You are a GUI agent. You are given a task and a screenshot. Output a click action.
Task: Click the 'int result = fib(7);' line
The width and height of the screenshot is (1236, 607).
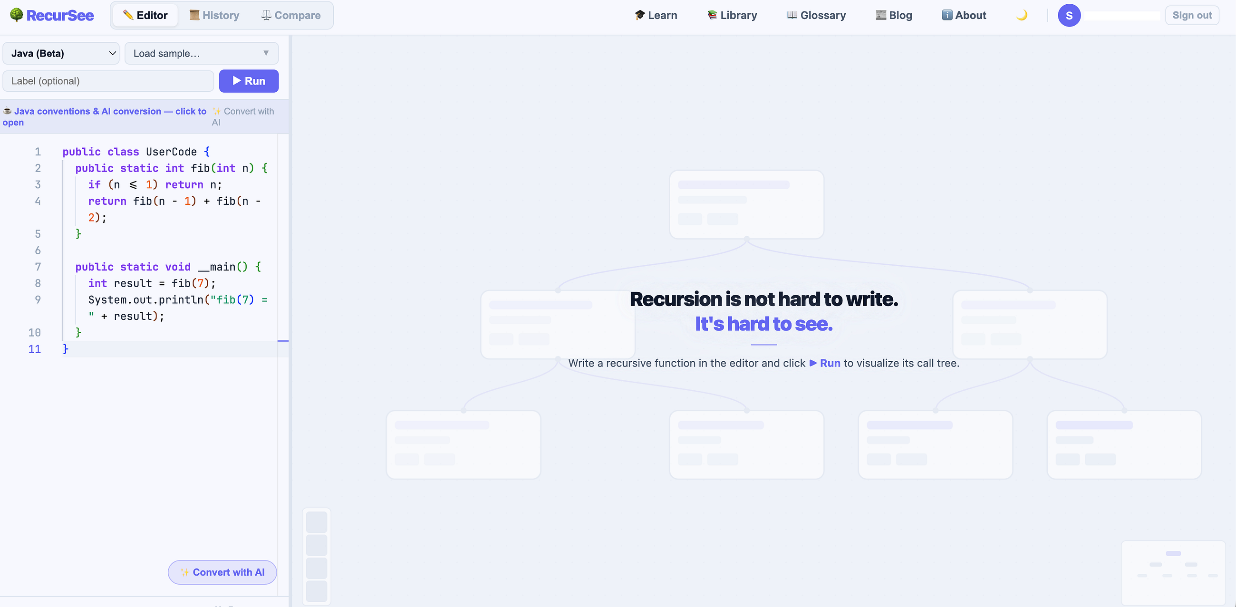(x=152, y=284)
